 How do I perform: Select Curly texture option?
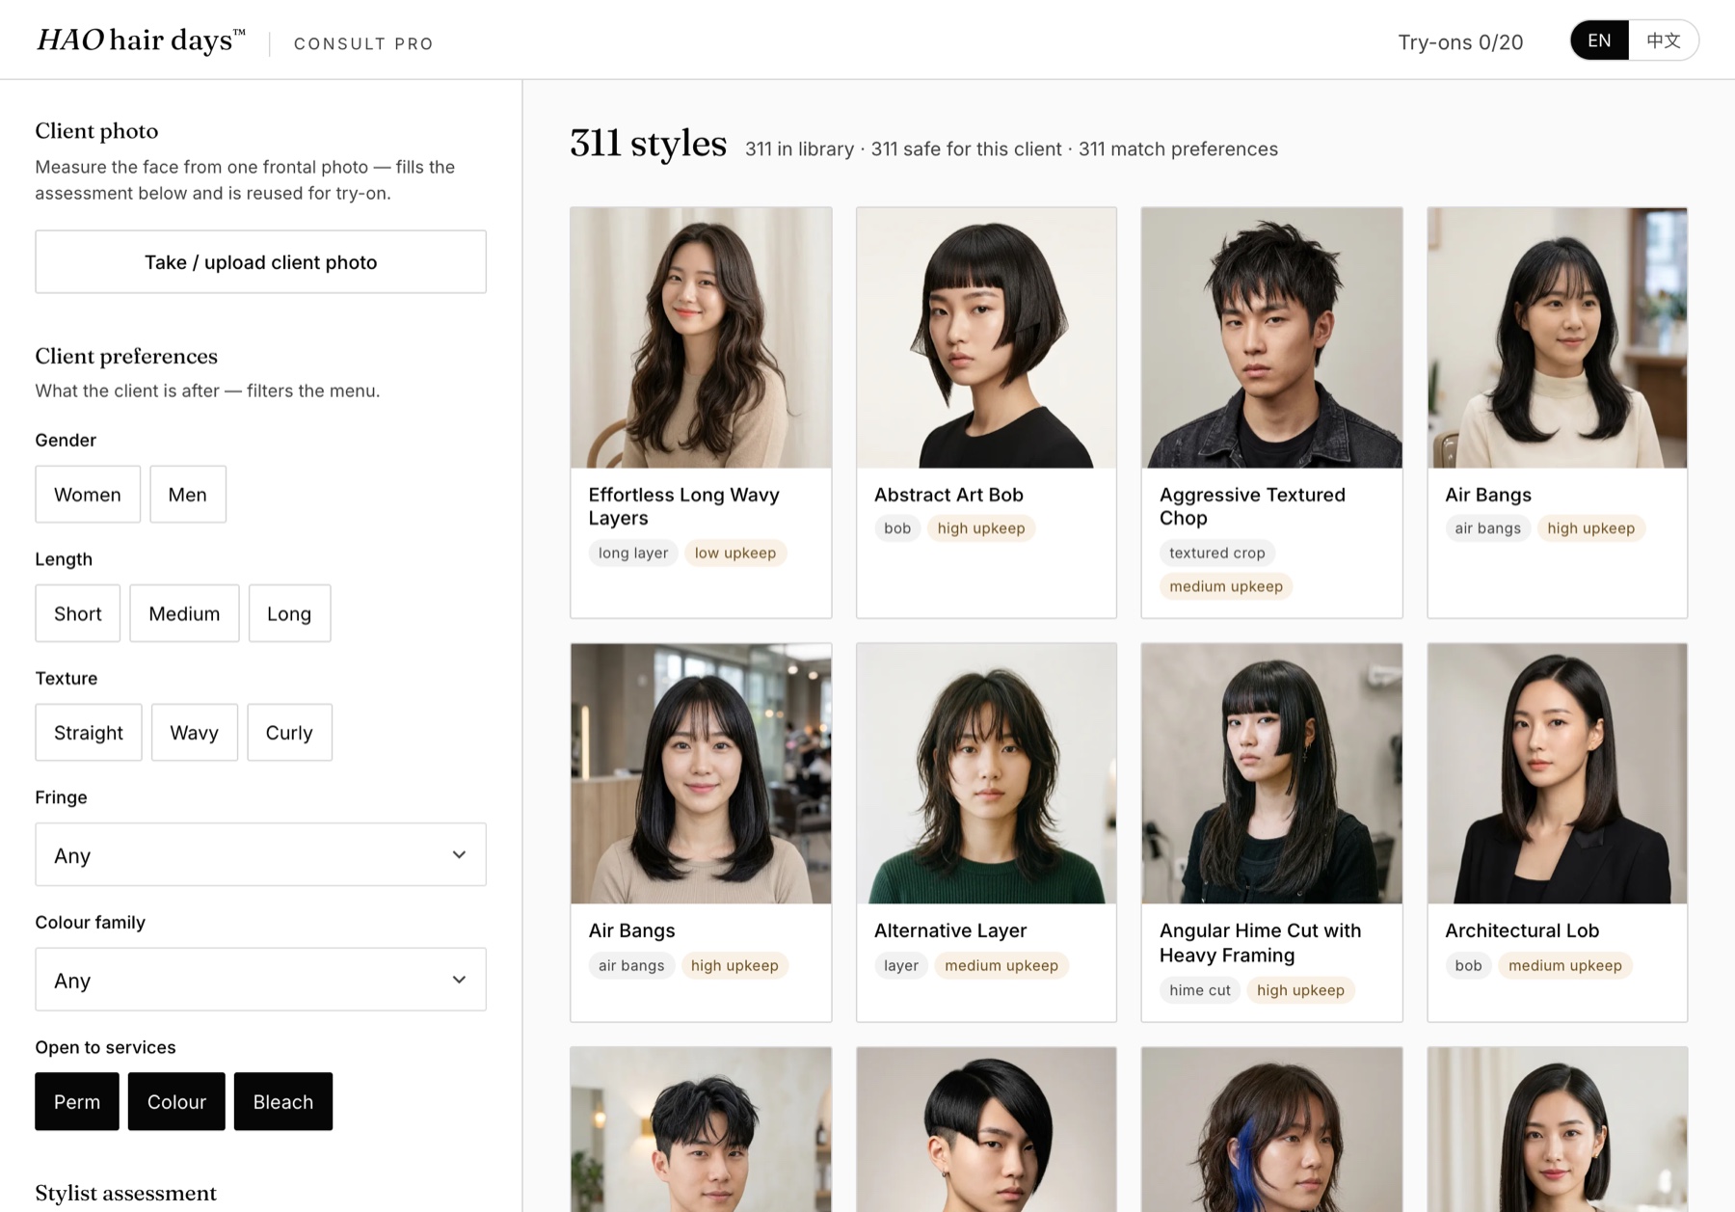pyautogui.click(x=289, y=732)
